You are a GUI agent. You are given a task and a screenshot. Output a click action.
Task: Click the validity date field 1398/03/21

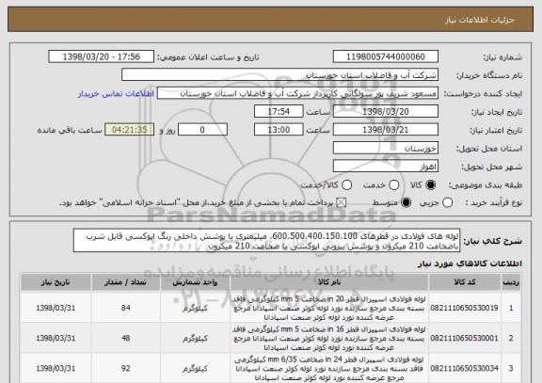coord(386,130)
